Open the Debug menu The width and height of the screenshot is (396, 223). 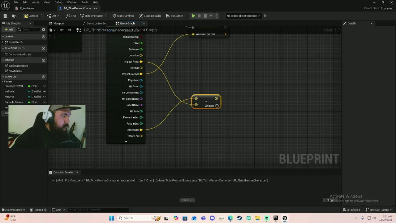click(x=58, y=2)
